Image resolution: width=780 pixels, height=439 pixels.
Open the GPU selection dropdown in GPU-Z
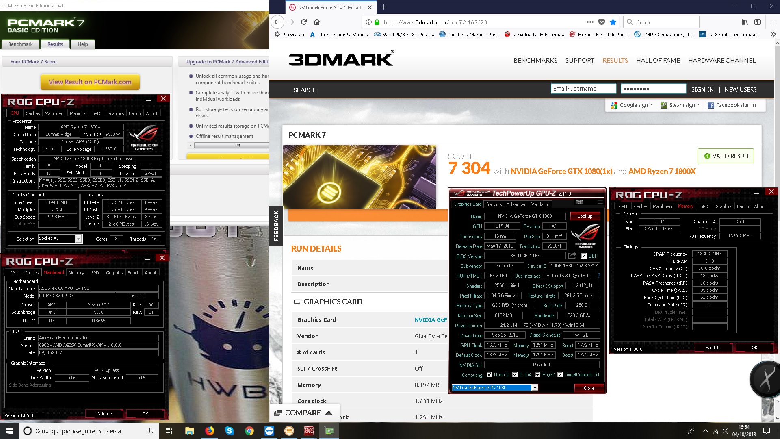(535, 388)
